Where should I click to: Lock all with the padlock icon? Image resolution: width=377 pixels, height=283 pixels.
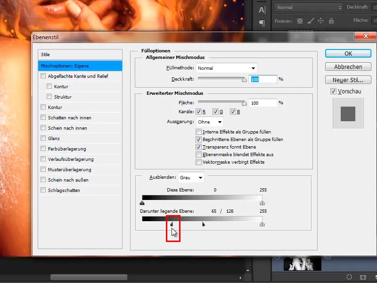click(x=331, y=21)
